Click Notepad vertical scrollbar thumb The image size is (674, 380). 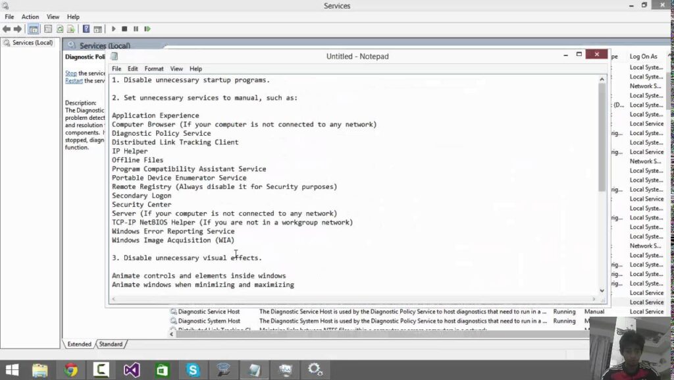point(602,138)
